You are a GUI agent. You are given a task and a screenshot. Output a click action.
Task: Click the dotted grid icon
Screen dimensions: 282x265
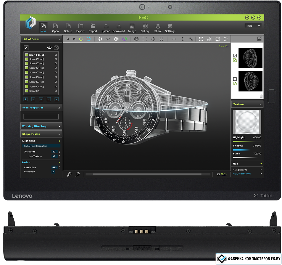click(x=201, y=39)
